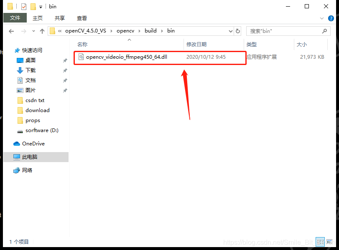339x250 pixels.
Task: Open the help question mark icon
Action: click(x=331, y=18)
